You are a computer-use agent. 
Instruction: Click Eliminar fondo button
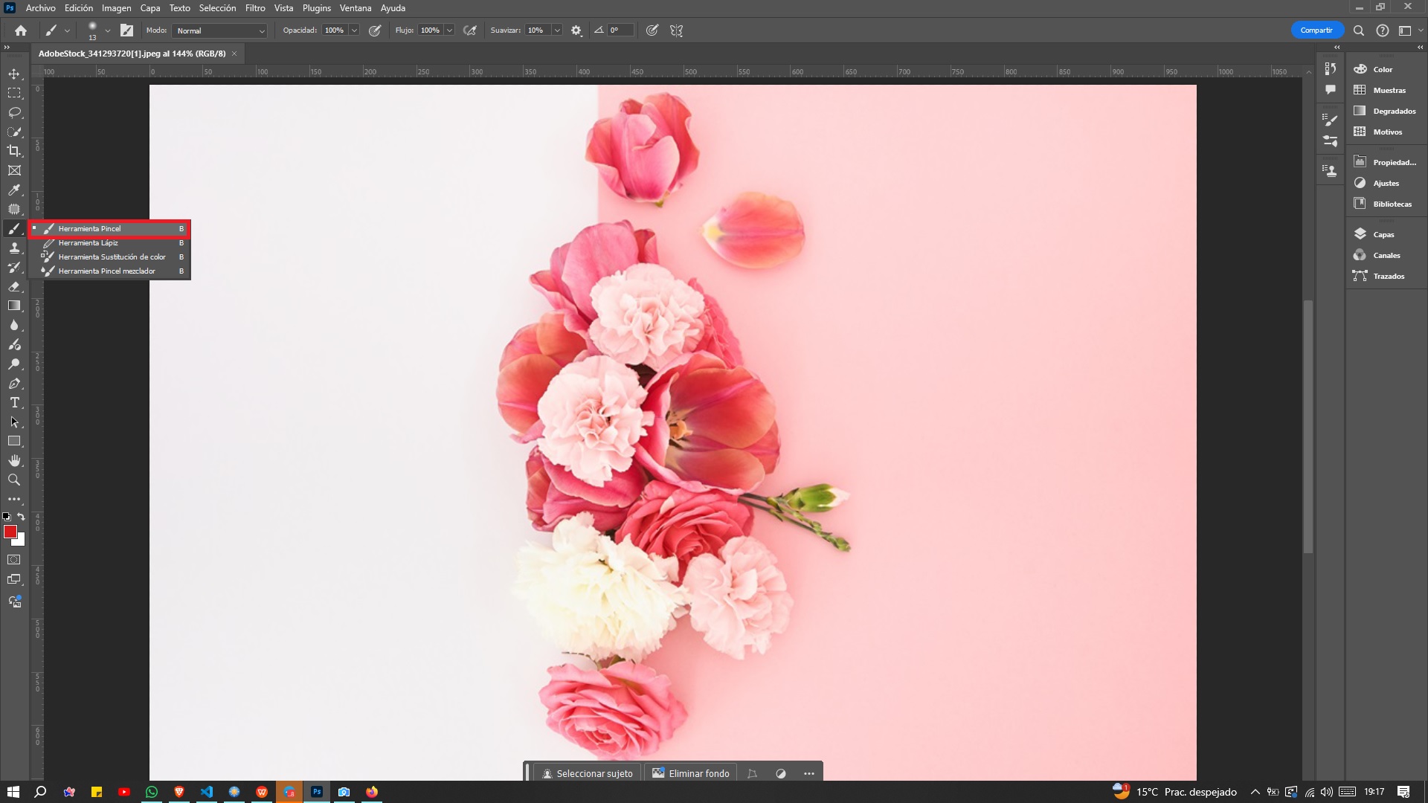(691, 773)
